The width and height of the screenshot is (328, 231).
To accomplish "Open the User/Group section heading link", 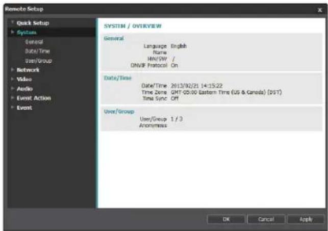I will point(119,112).
